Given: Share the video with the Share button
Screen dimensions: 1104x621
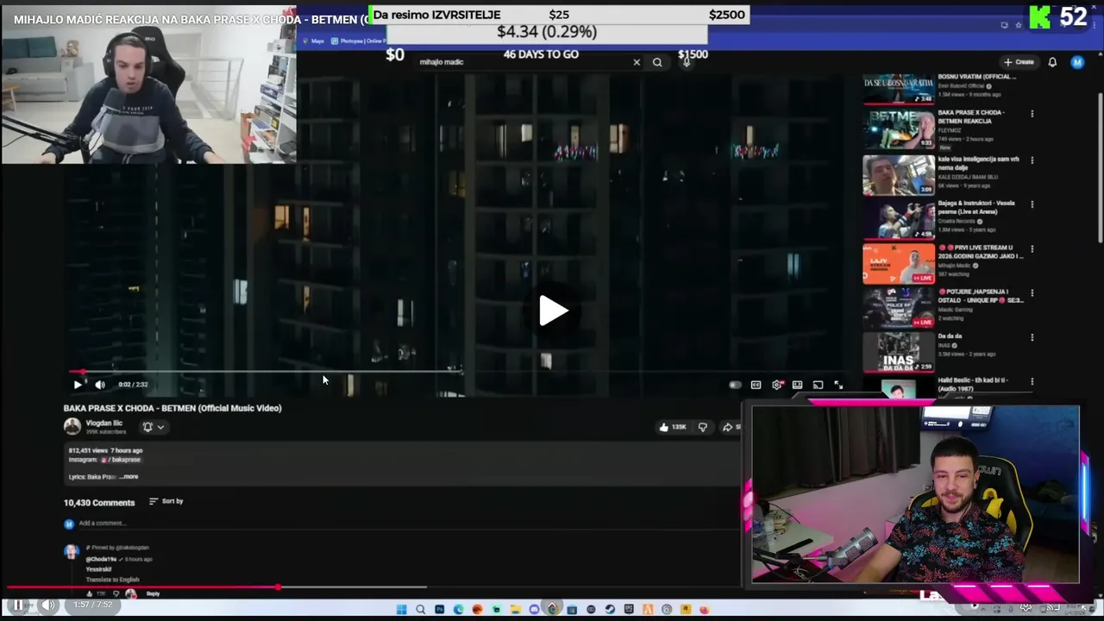Looking at the screenshot, I should click(730, 427).
